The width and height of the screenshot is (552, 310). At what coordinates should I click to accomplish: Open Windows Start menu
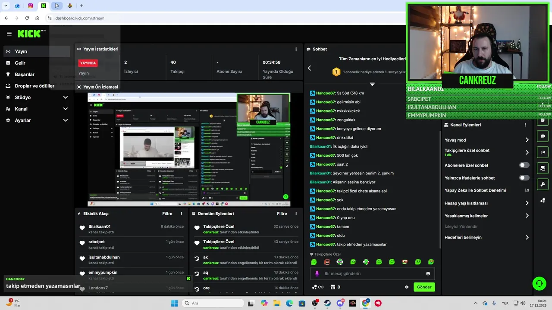click(174, 303)
